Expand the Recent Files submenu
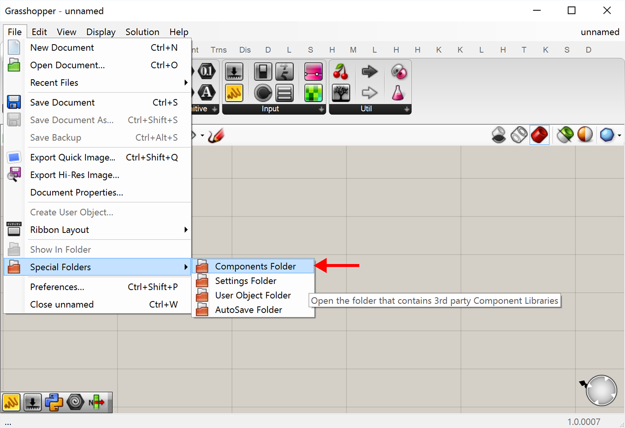The height and width of the screenshot is (428, 625). tap(98, 83)
